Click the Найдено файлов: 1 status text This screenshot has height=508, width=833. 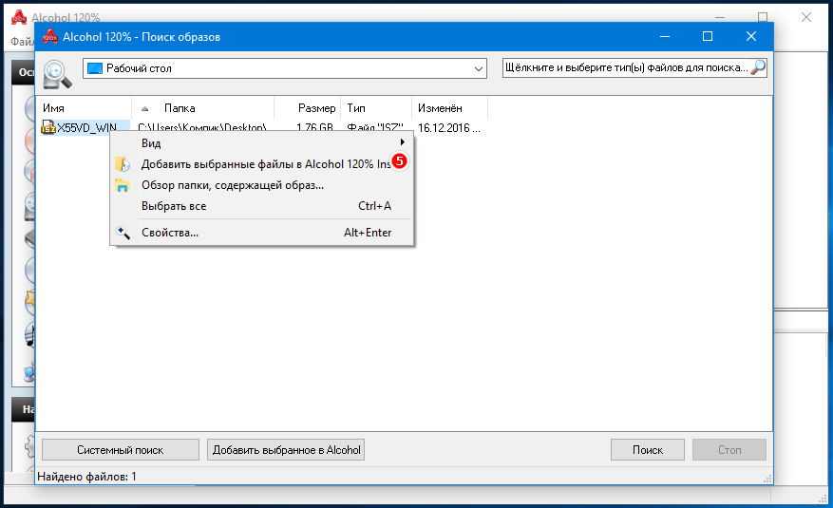tap(86, 477)
